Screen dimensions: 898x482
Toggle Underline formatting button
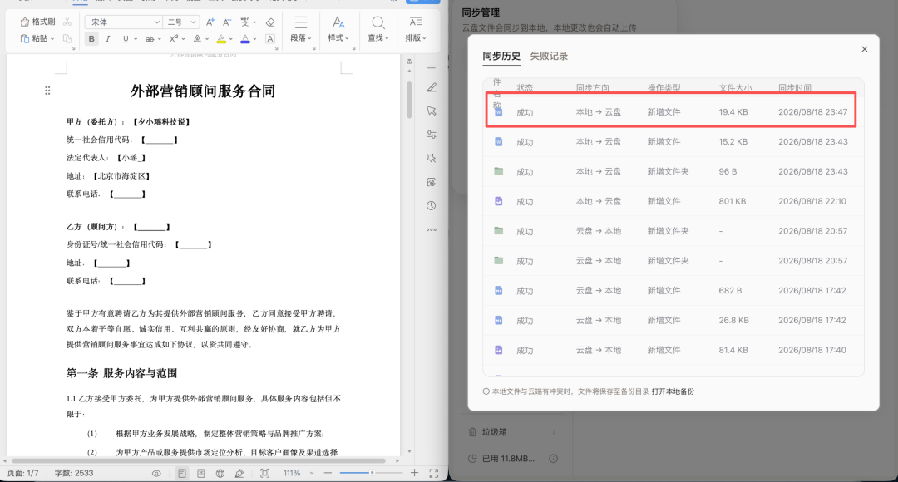(x=126, y=39)
